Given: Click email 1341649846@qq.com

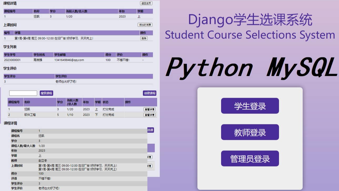Looking at the screenshot, I should (x=69, y=60).
